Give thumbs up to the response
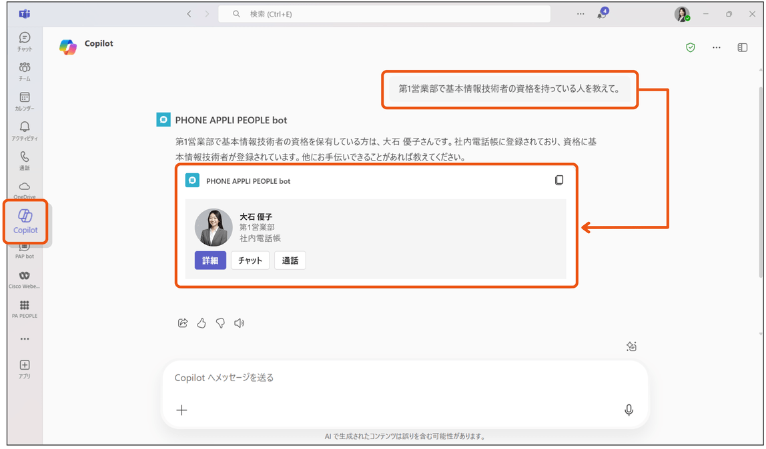766x449 pixels. (202, 322)
